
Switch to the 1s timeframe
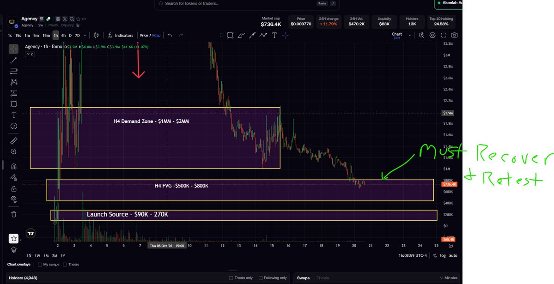pyautogui.click(x=10, y=35)
